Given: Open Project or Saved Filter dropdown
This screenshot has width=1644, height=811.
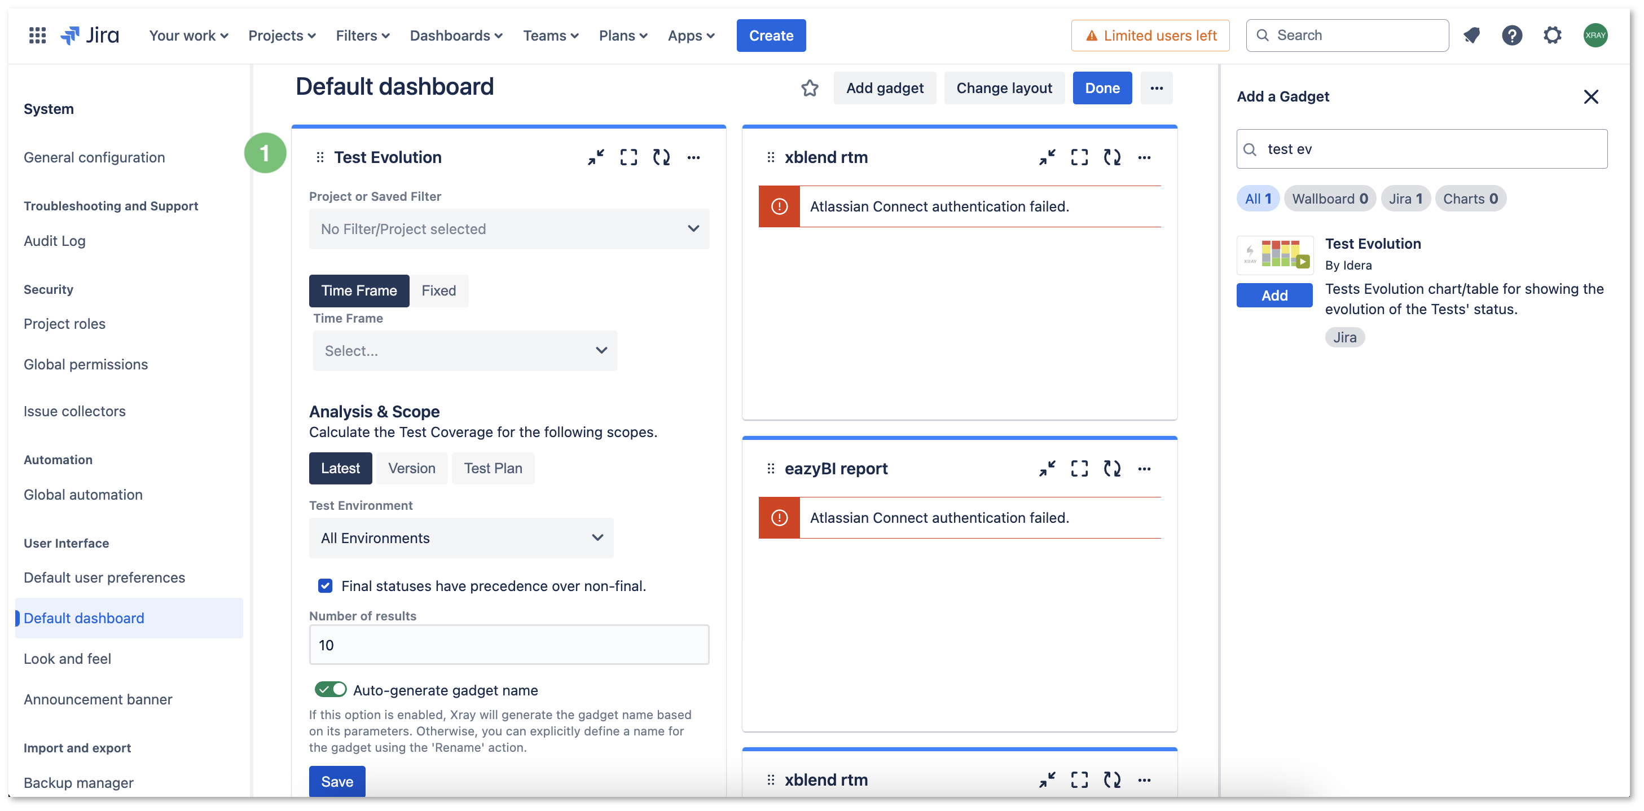Looking at the screenshot, I should (x=509, y=229).
